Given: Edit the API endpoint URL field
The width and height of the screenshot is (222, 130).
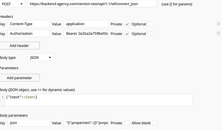Looking at the screenshot, I should pyautogui.click(x=92, y=4).
